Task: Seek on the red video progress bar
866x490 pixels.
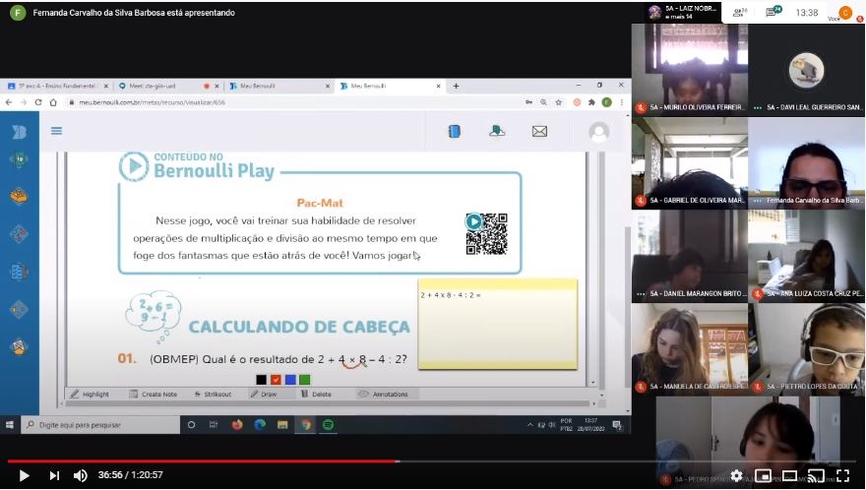Action: 202,460
